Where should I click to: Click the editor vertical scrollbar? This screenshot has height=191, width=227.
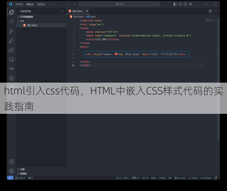218,80
